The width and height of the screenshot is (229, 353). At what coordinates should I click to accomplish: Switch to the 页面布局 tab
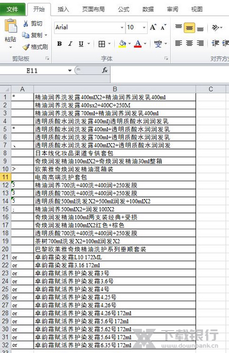[x=93, y=9]
